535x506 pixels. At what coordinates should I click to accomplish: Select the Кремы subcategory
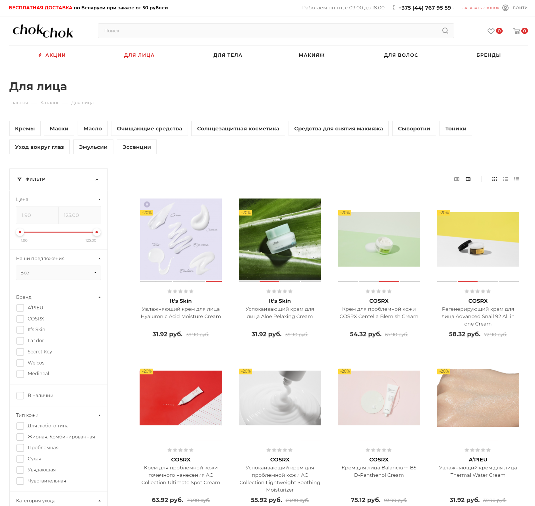click(25, 128)
